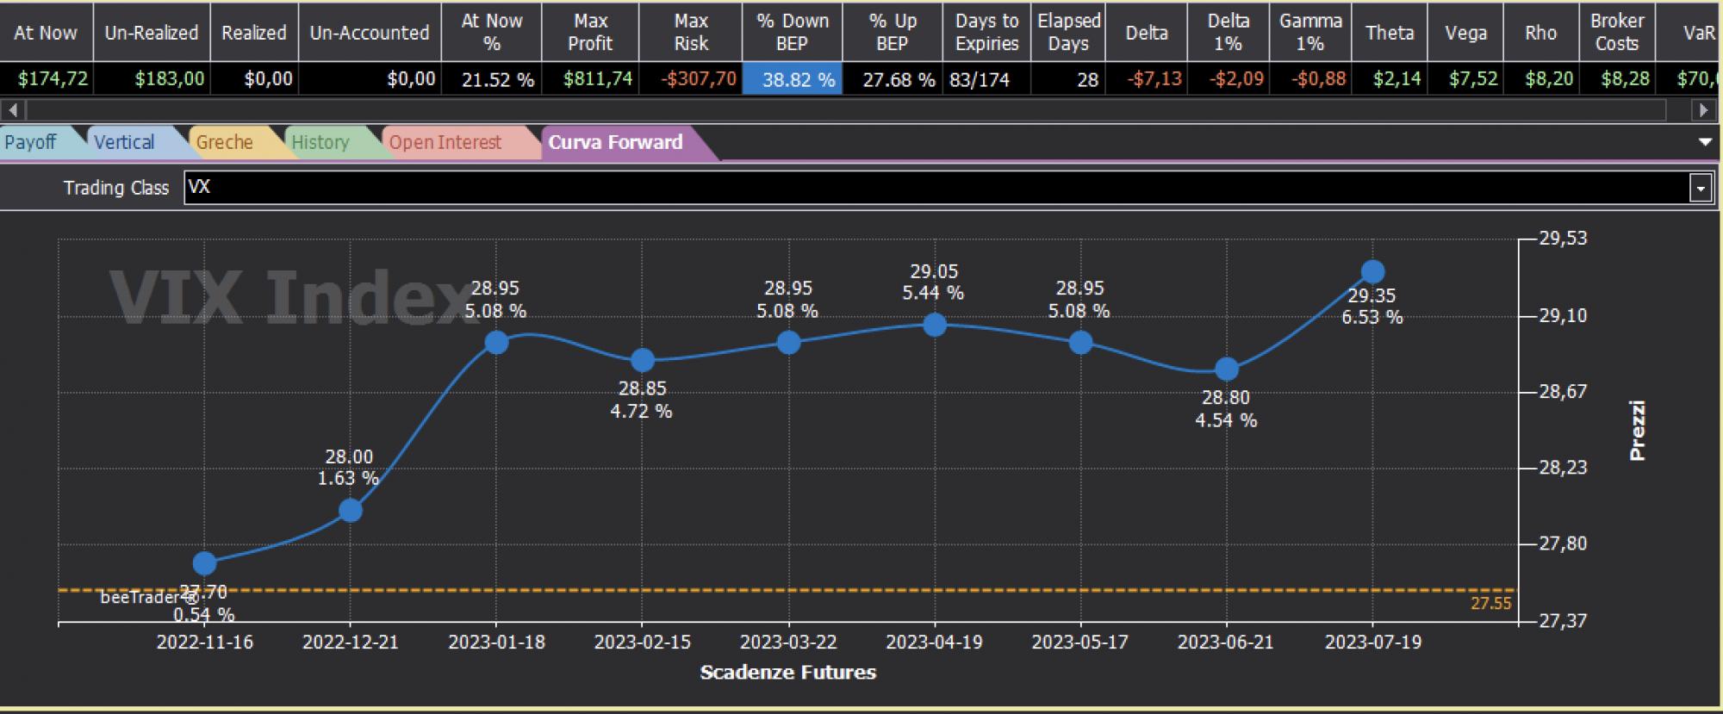Open the Trading Class VX dropdown arrow

pyautogui.click(x=1701, y=188)
